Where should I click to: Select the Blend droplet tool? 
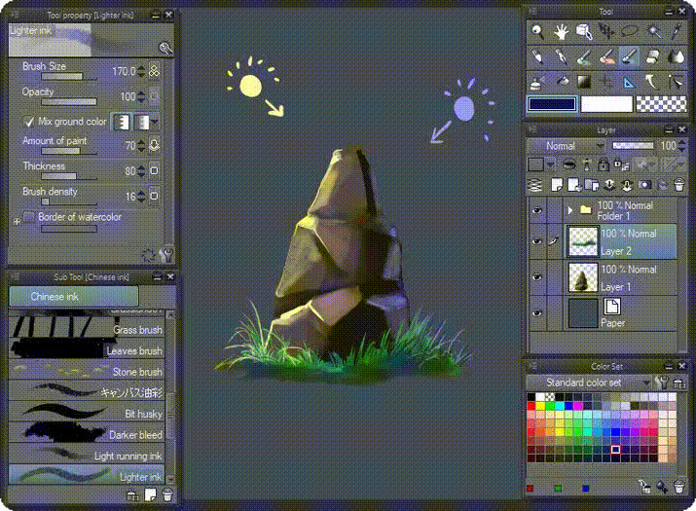pos(676,56)
